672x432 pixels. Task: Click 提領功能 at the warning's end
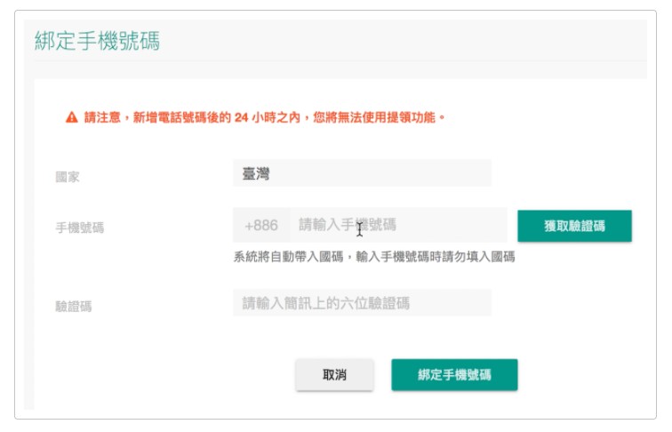411,117
